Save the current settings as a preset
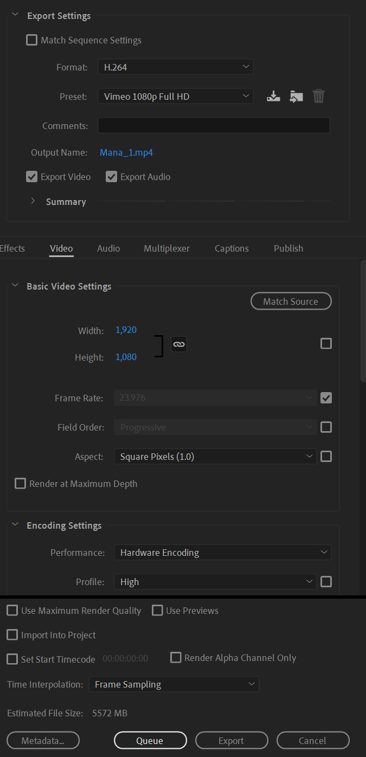Image resolution: width=366 pixels, height=757 pixels. [x=273, y=96]
